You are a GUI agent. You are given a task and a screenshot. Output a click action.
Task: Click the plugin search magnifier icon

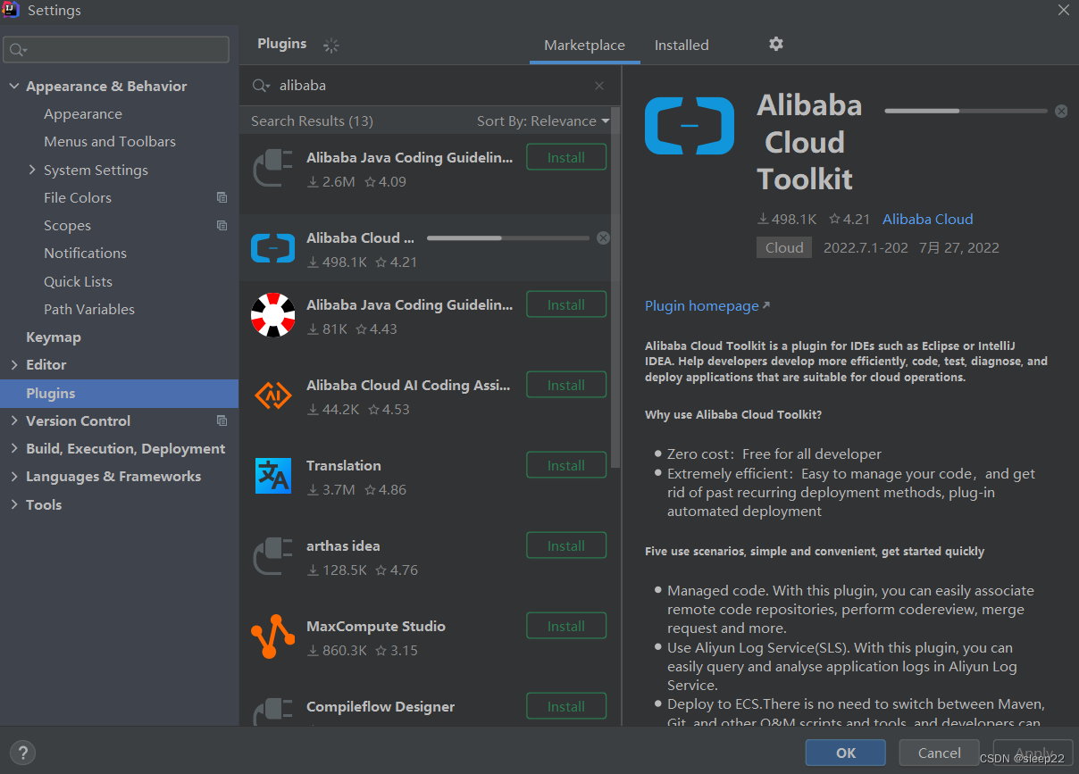[261, 86]
